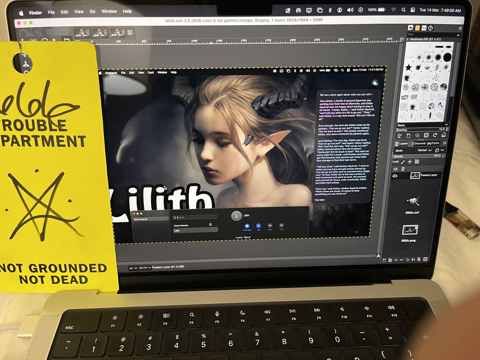480x360 pixels.
Task: Open the Help menu in menu bar
Action: (x=127, y=11)
